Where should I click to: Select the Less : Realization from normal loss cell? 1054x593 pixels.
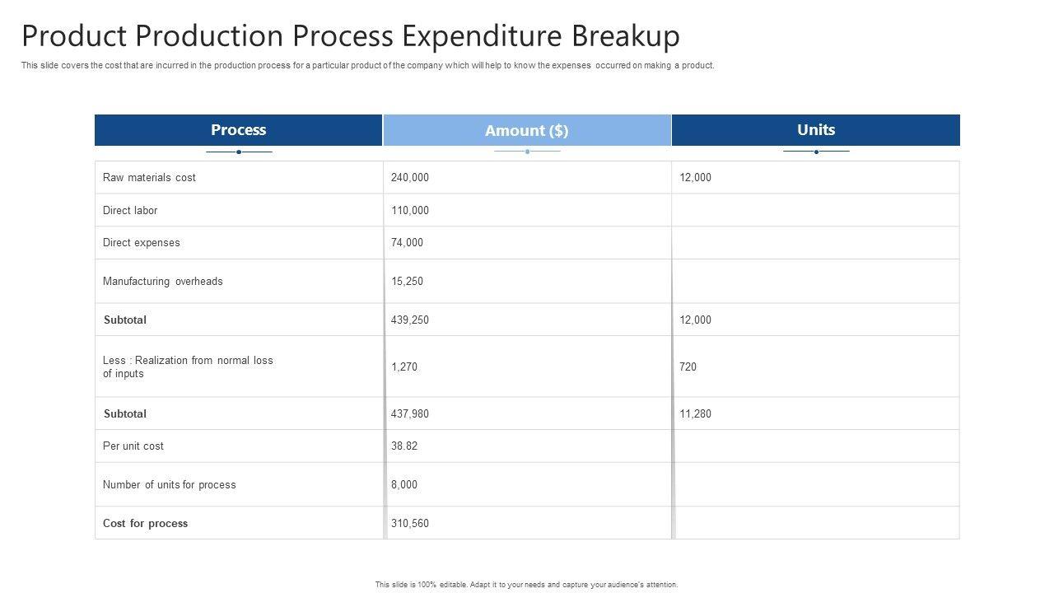point(188,367)
